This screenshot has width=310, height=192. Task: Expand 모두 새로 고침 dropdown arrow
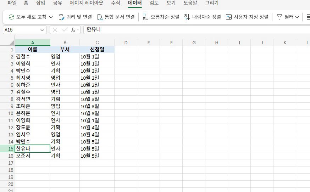point(51,17)
